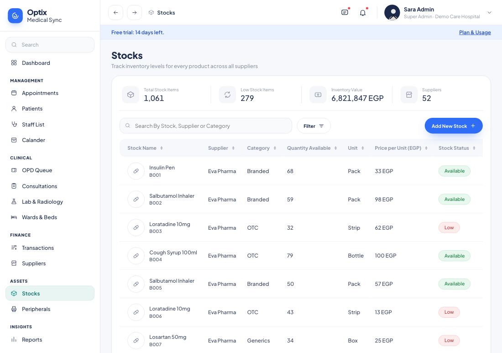Viewport: 502px width, 353px height.
Task: Select Peripherals under Assets
Action: [50, 309]
